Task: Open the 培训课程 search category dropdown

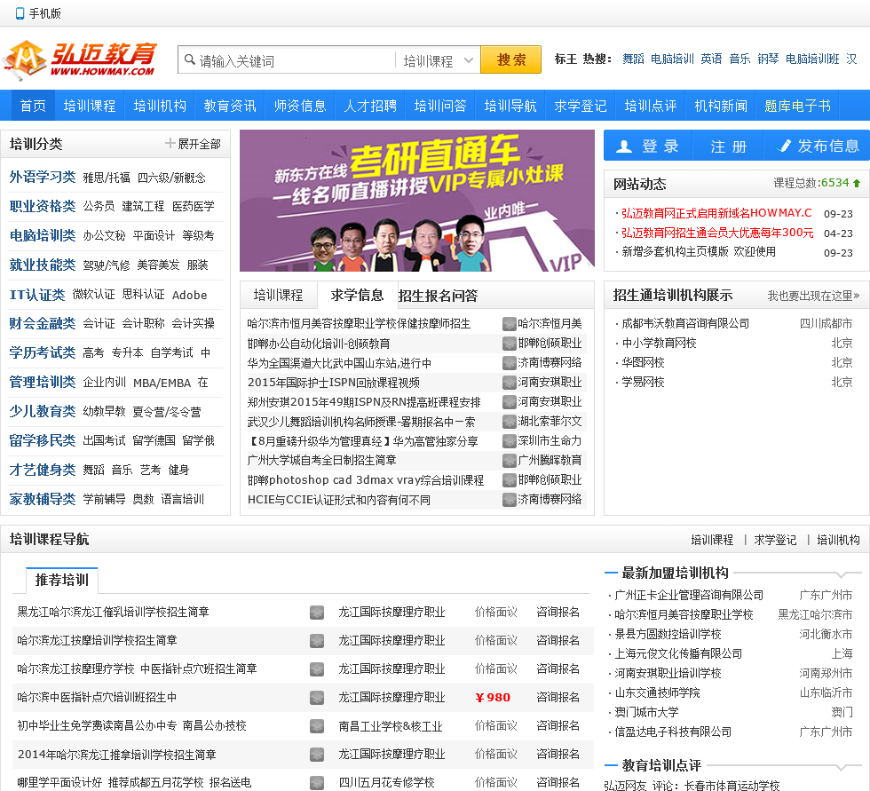Action: tap(438, 59)
